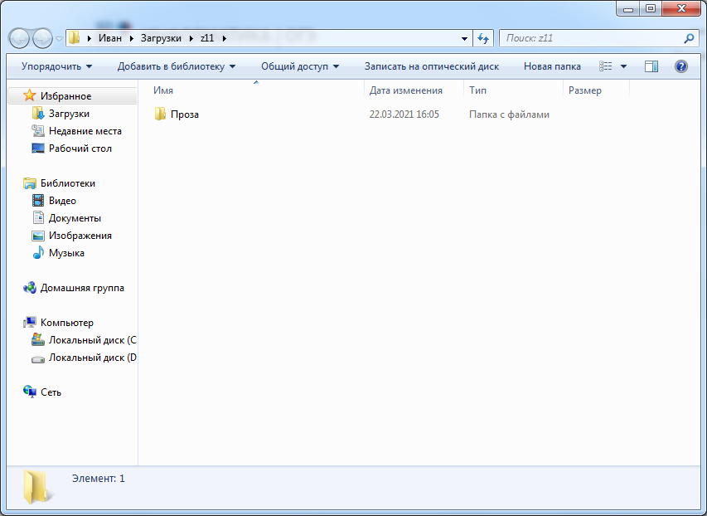Click the Изображения library icon

(x=38, y=236)
